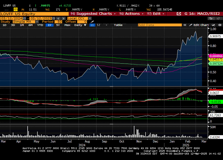Screen dimensions: 223x160
Task: Open the Edit menu
Action: [156, 14]
